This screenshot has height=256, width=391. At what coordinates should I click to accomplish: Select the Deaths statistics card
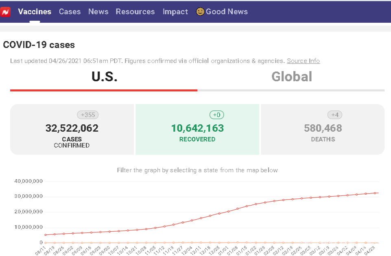[323, 130]
